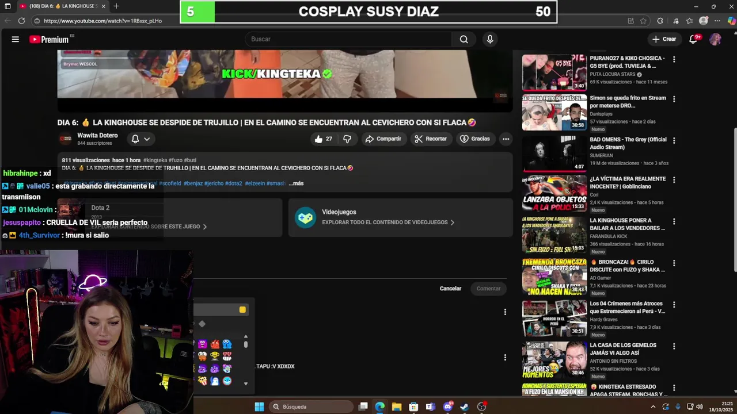Click the Recortar clip button
Screen dimensions: 737x414
[431, 139]
